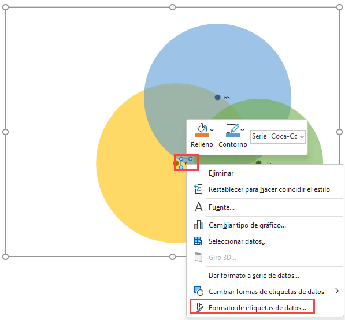Image resolution: width=345 pixels, height=320 pixels.
Task: Click the Relleno orange color bar
Action: [x=202, y=135]
